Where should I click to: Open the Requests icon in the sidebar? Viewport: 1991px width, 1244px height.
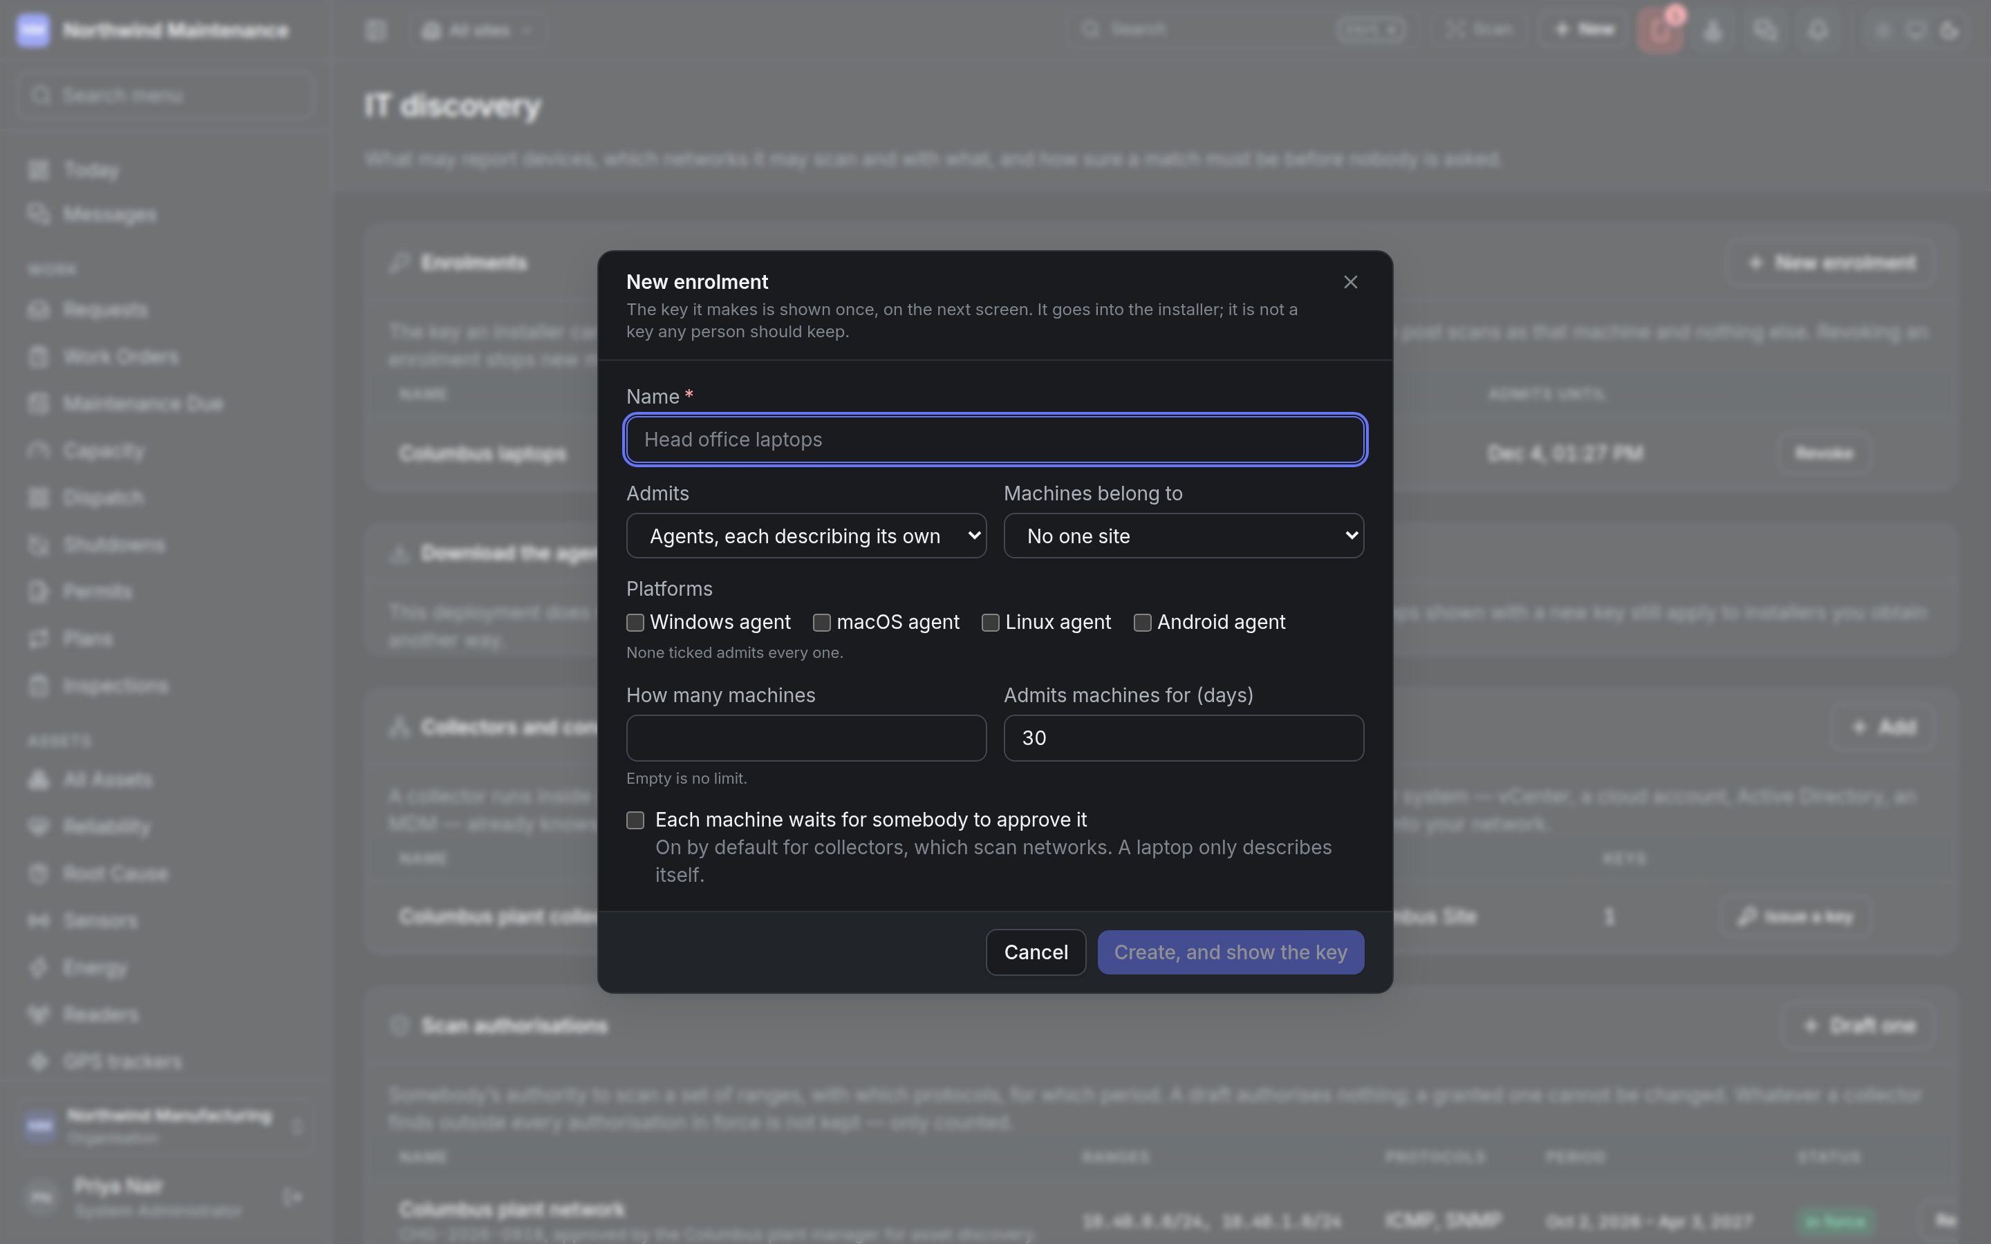coord(38,310)
